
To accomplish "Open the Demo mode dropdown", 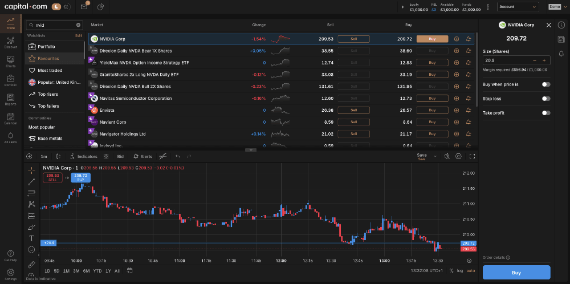I will click(557, 6).
